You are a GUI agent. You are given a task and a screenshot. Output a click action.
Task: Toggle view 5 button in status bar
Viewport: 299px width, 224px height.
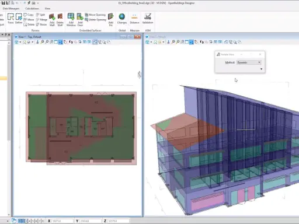[x=33, y=221]
